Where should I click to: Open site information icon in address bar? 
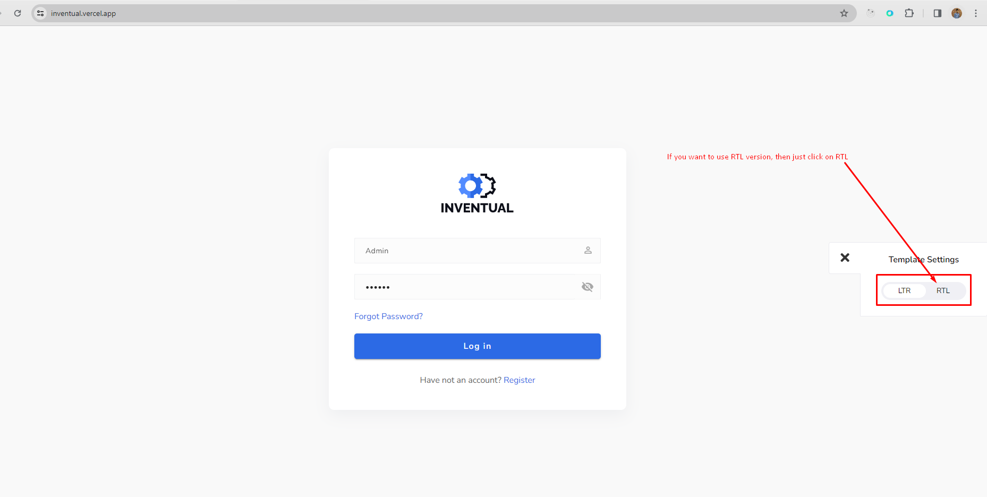click(40, 13)
